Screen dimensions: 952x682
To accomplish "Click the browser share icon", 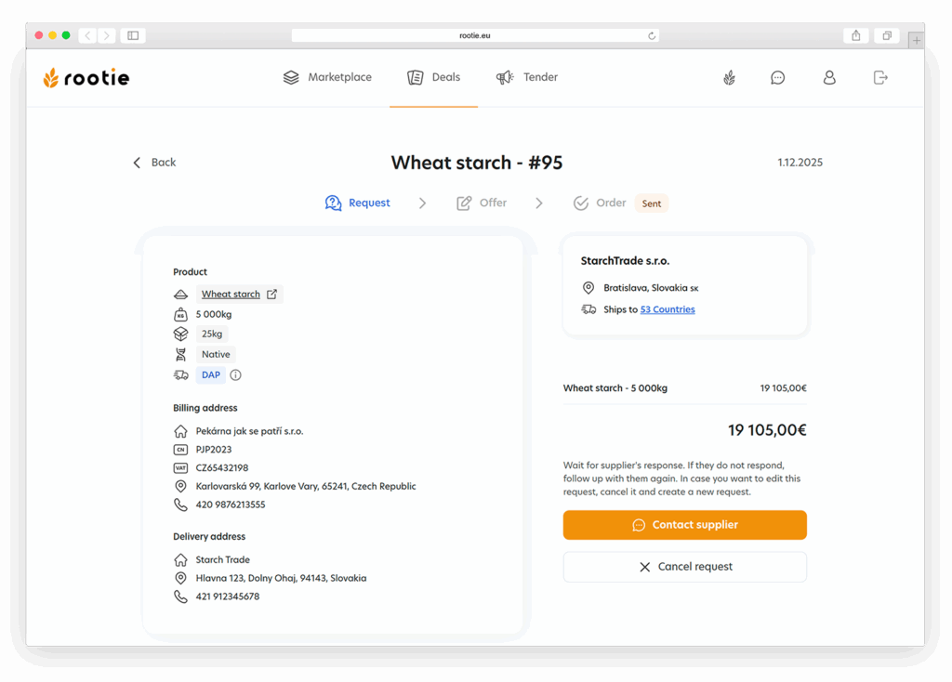I will 855,36.
